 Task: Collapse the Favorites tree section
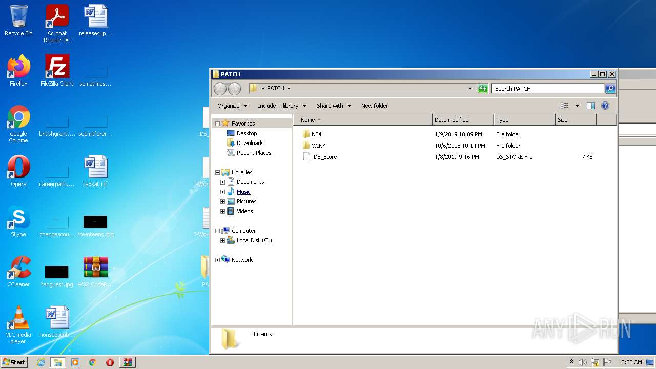217,124
